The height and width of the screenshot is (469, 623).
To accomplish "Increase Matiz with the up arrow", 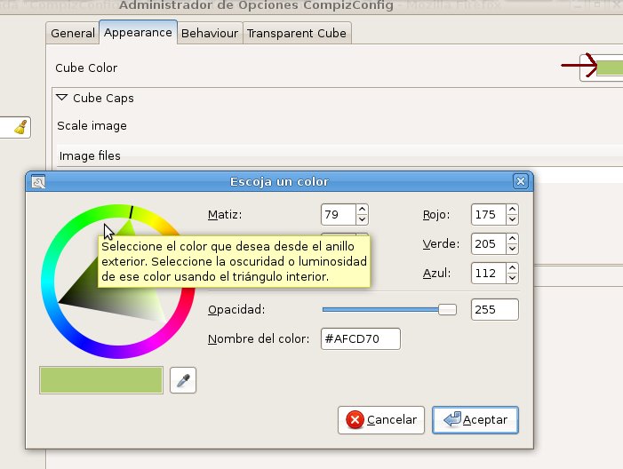I will [362, 210].
